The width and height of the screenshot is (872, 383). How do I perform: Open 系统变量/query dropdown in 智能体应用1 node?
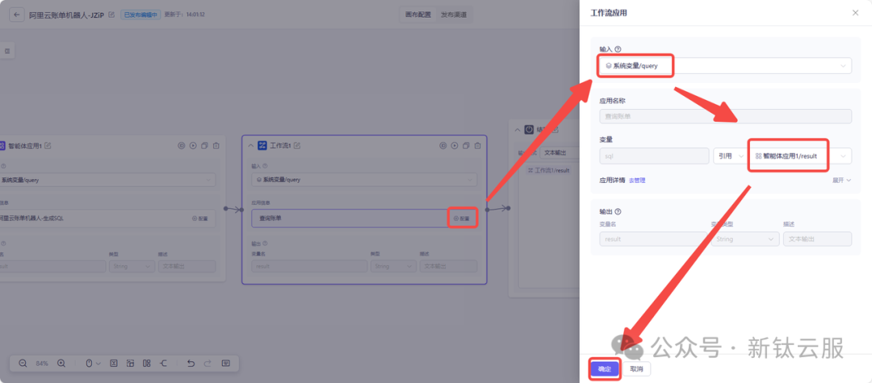[108, 179]
